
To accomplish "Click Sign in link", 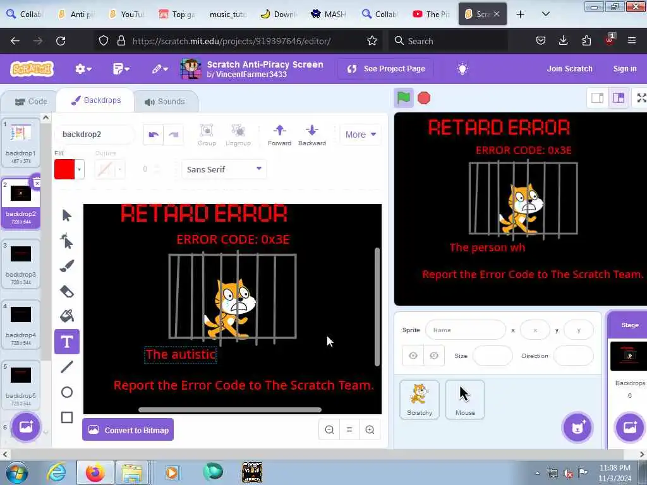I will click(x=625, y=69).
